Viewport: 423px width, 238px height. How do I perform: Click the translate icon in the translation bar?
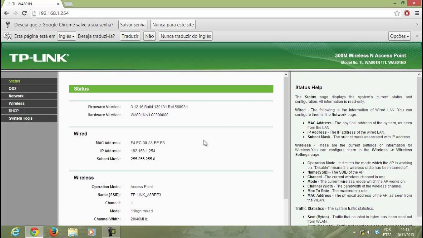(8, 36)
